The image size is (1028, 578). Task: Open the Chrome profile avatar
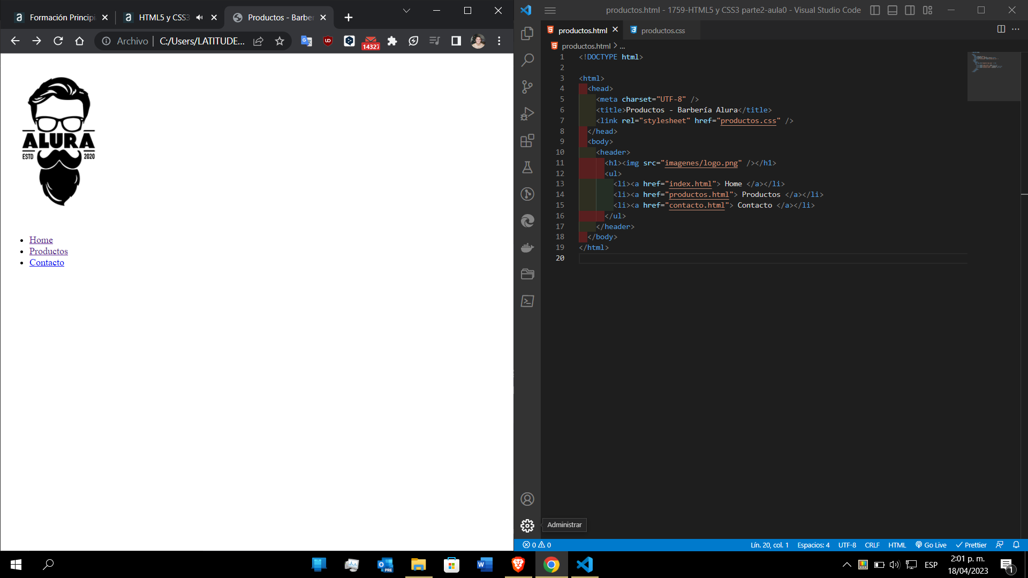[x=478, y=41]
